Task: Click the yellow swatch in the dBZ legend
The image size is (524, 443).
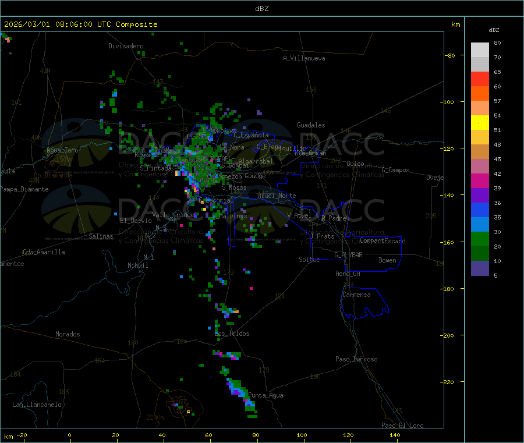Action: click(x=480, y=123)
